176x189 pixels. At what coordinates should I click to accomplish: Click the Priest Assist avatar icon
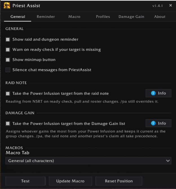(x=7, y=6)
